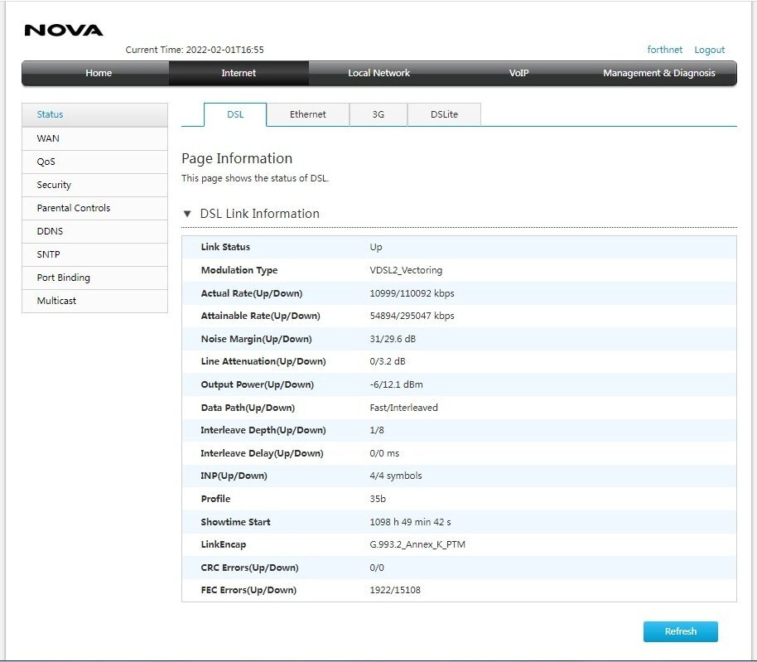Click the Link Status value Up

click(x=376, y=247)
